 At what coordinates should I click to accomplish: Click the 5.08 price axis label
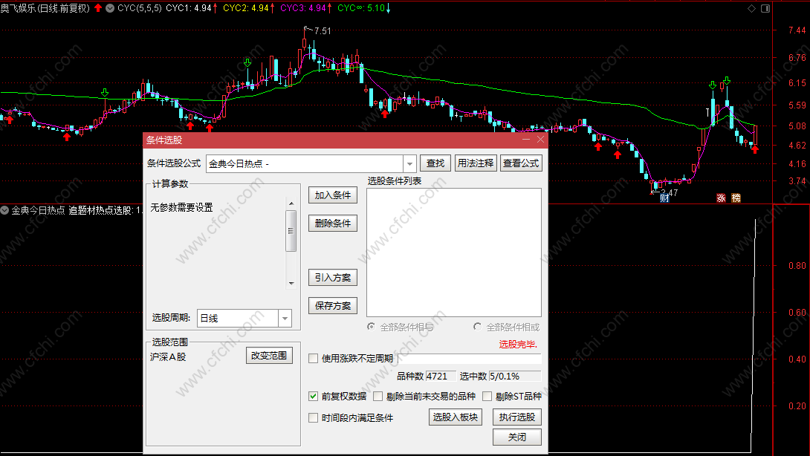click(x=797, y=126)
